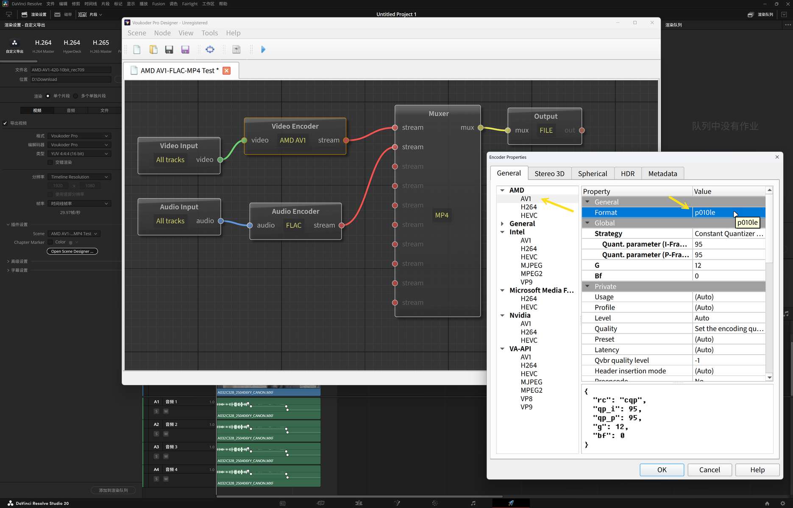Click the Open Scene folder icon
This screenshot has width=793, height=508.
point(153,50)
